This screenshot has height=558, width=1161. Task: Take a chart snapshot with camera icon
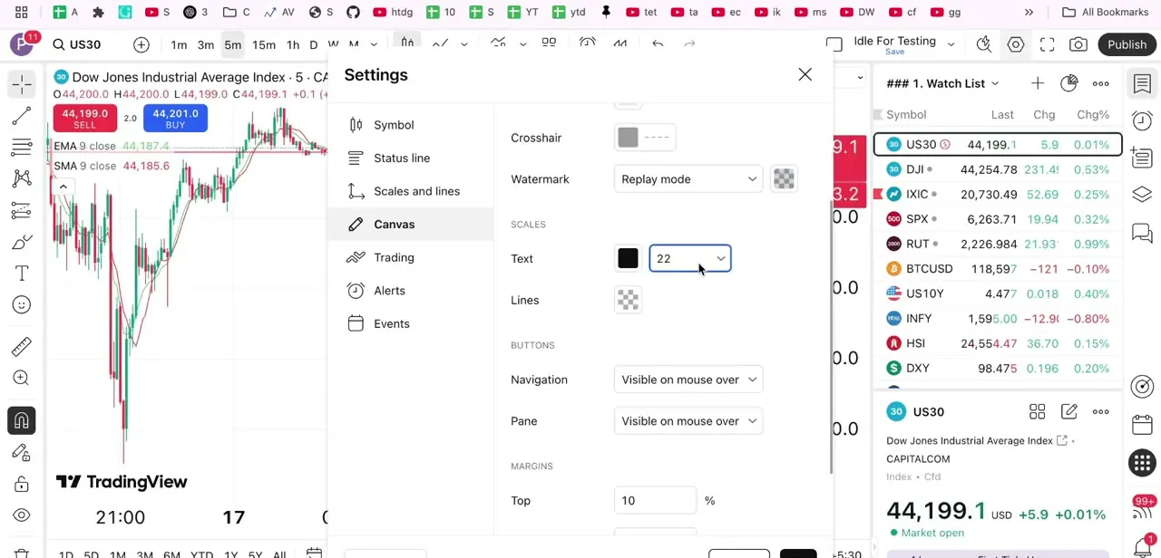(1078, 44)
